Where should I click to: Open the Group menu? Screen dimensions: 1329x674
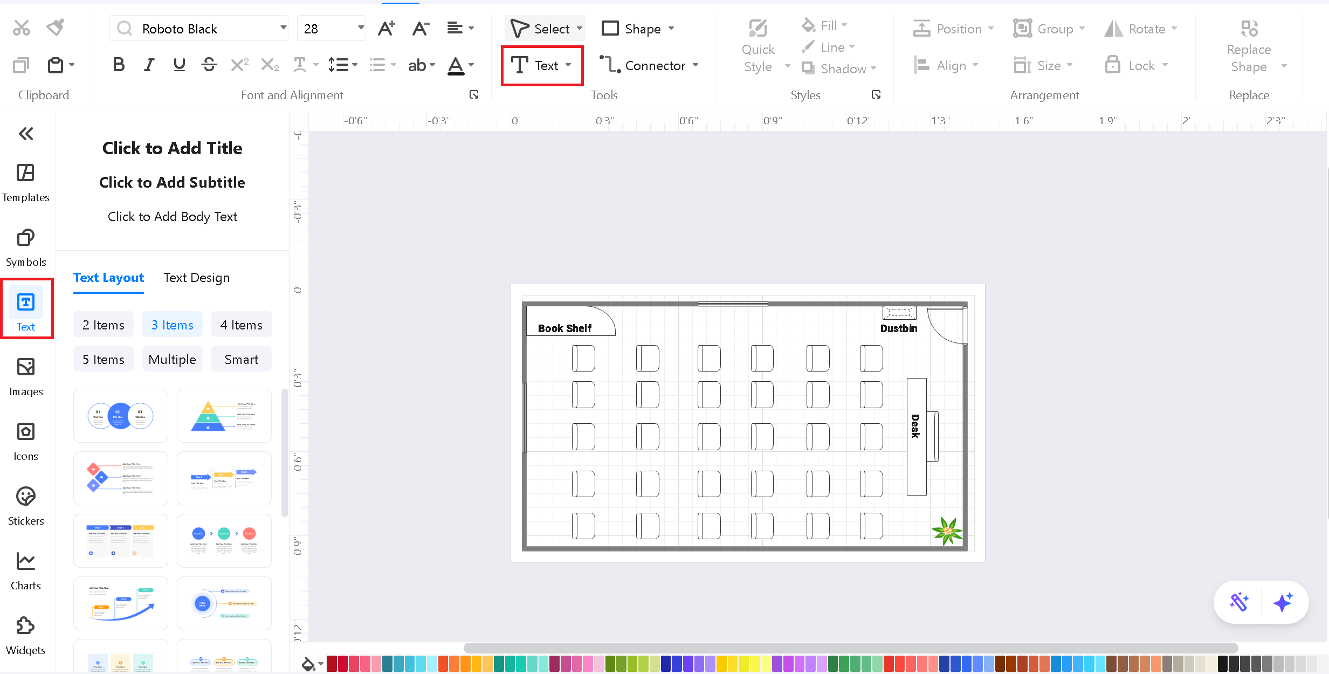click(1049, 29)
